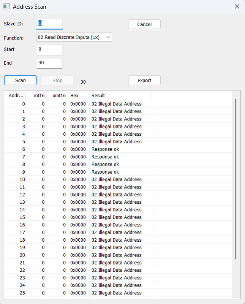Click the Start address field

[x=49, y=49]
